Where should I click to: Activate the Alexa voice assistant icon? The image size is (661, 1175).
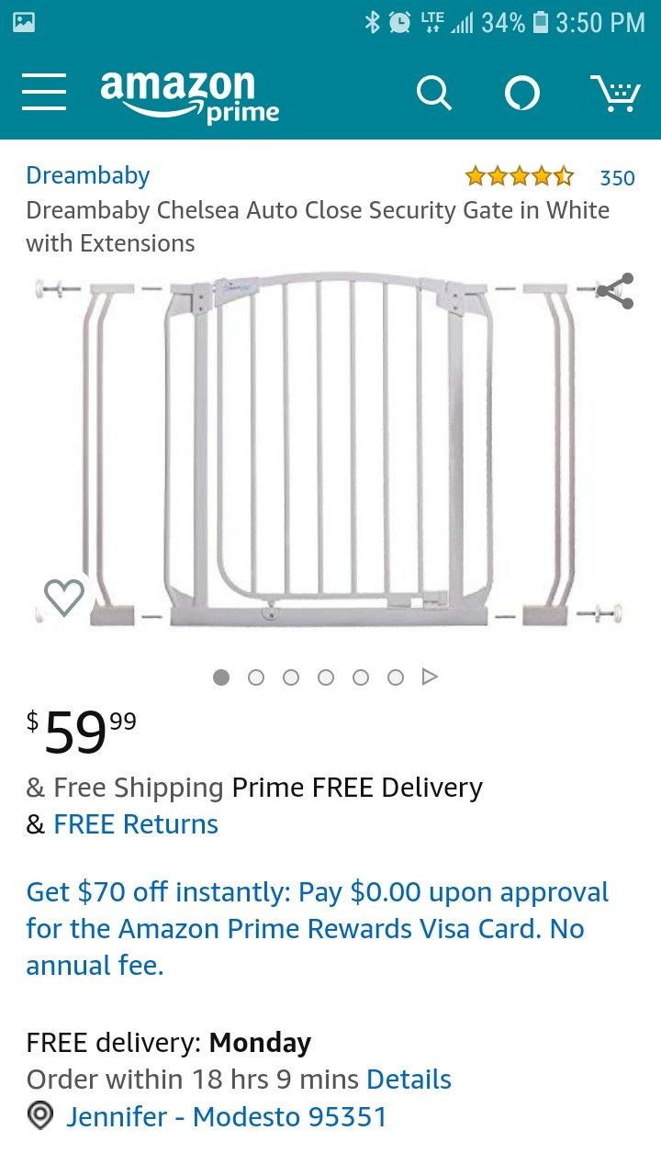[x=522, y=93]
